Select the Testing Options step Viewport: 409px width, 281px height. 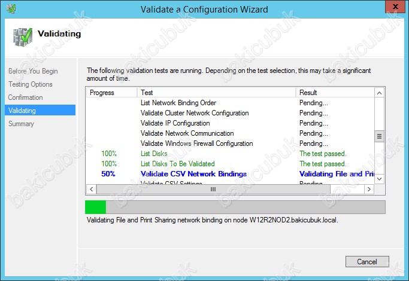point(31,84)
